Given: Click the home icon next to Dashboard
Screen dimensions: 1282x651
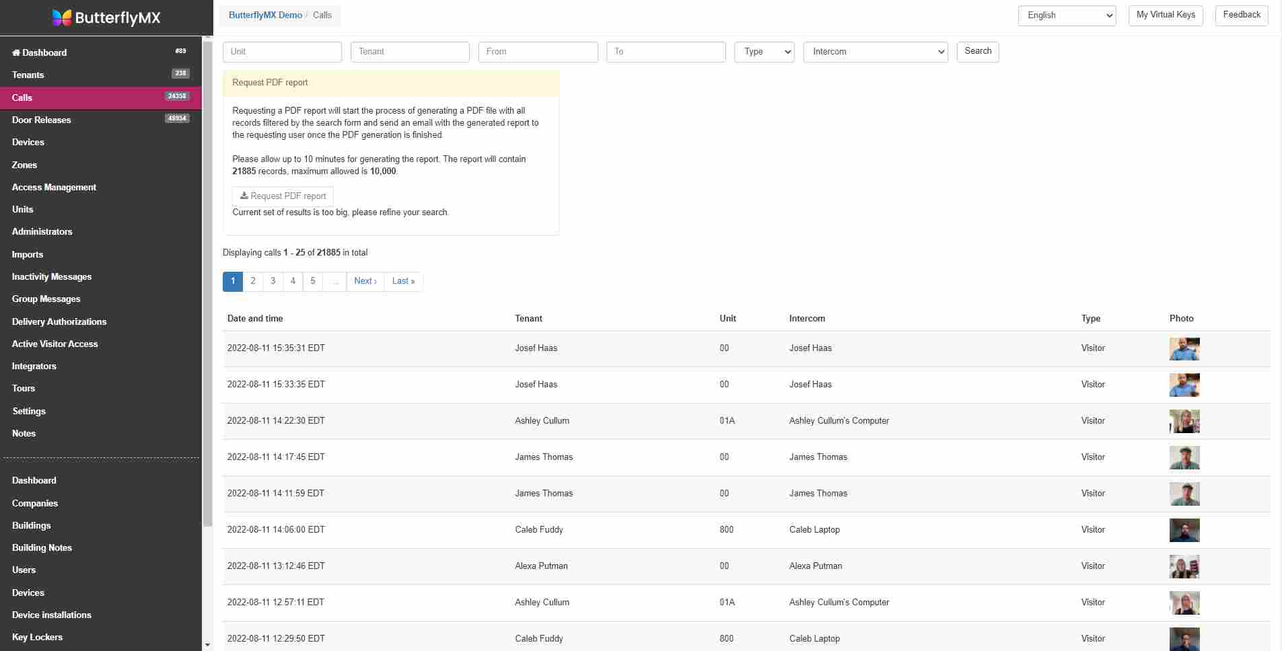Looking at the screenshot, I should coord(15,52).
